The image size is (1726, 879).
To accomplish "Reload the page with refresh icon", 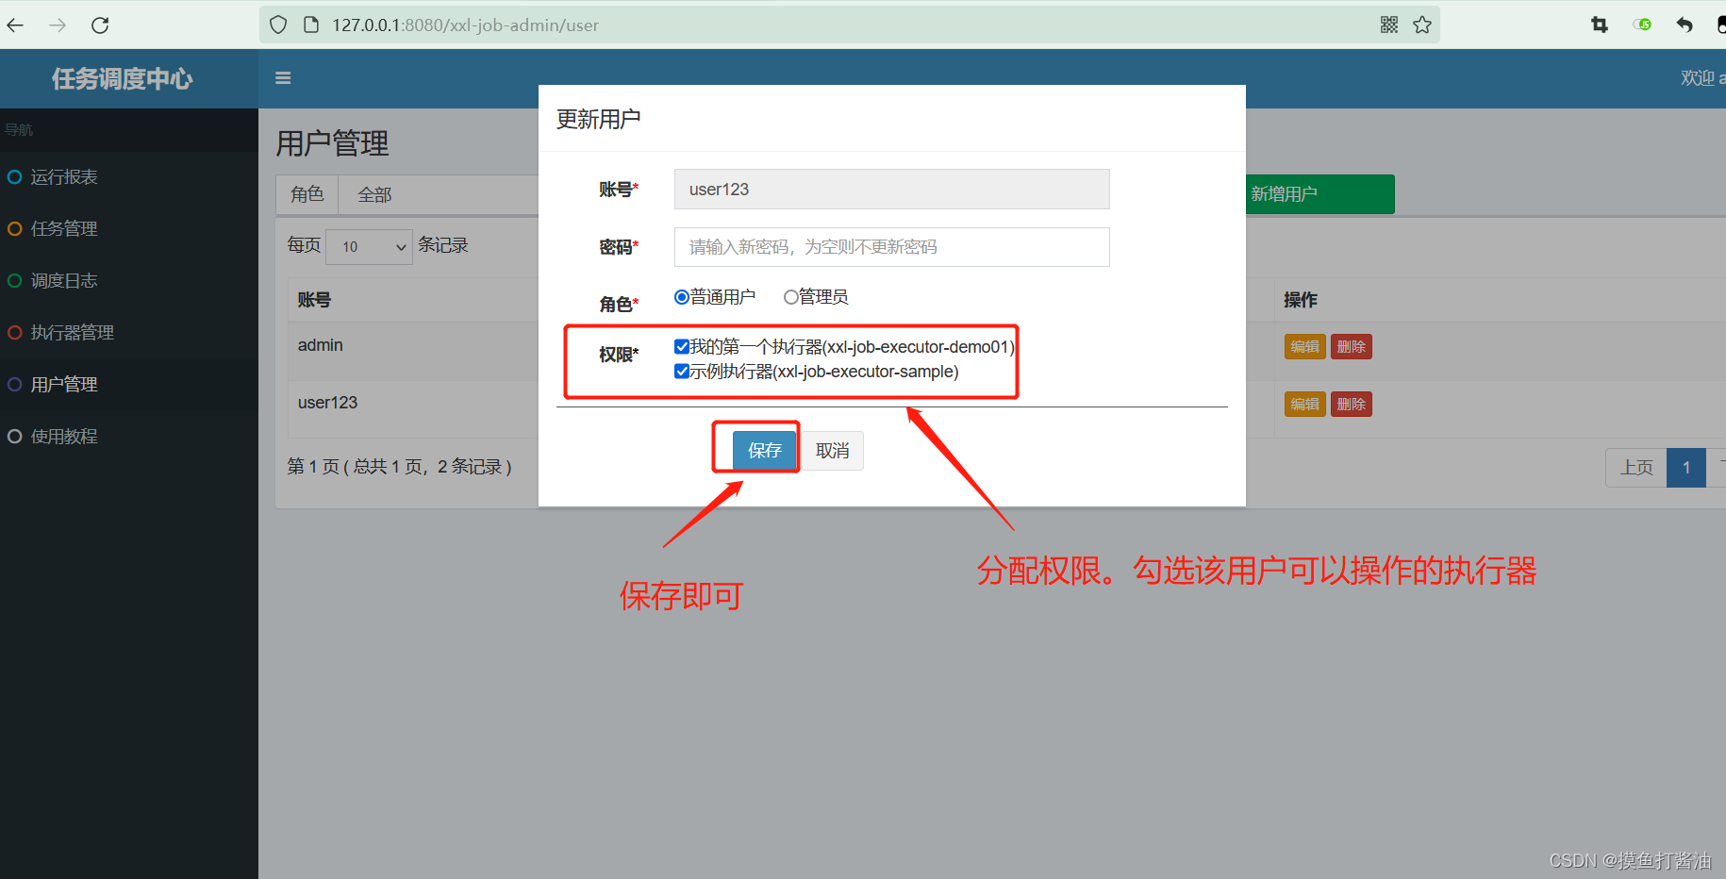I will [100, 25].
